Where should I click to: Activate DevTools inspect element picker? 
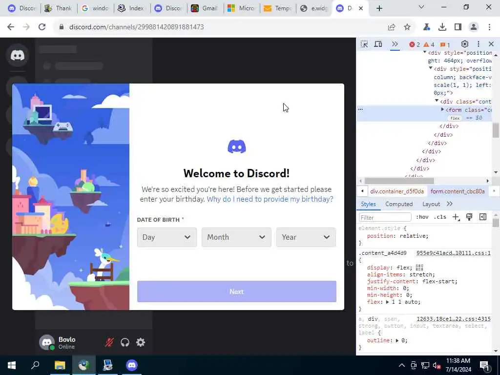point(364,44)
